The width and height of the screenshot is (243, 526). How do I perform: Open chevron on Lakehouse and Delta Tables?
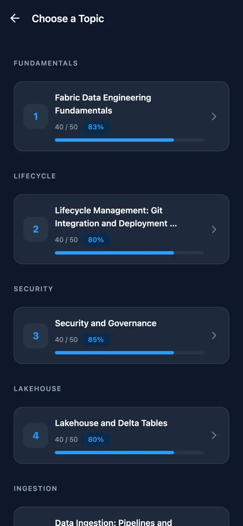(x=214, y=435)
